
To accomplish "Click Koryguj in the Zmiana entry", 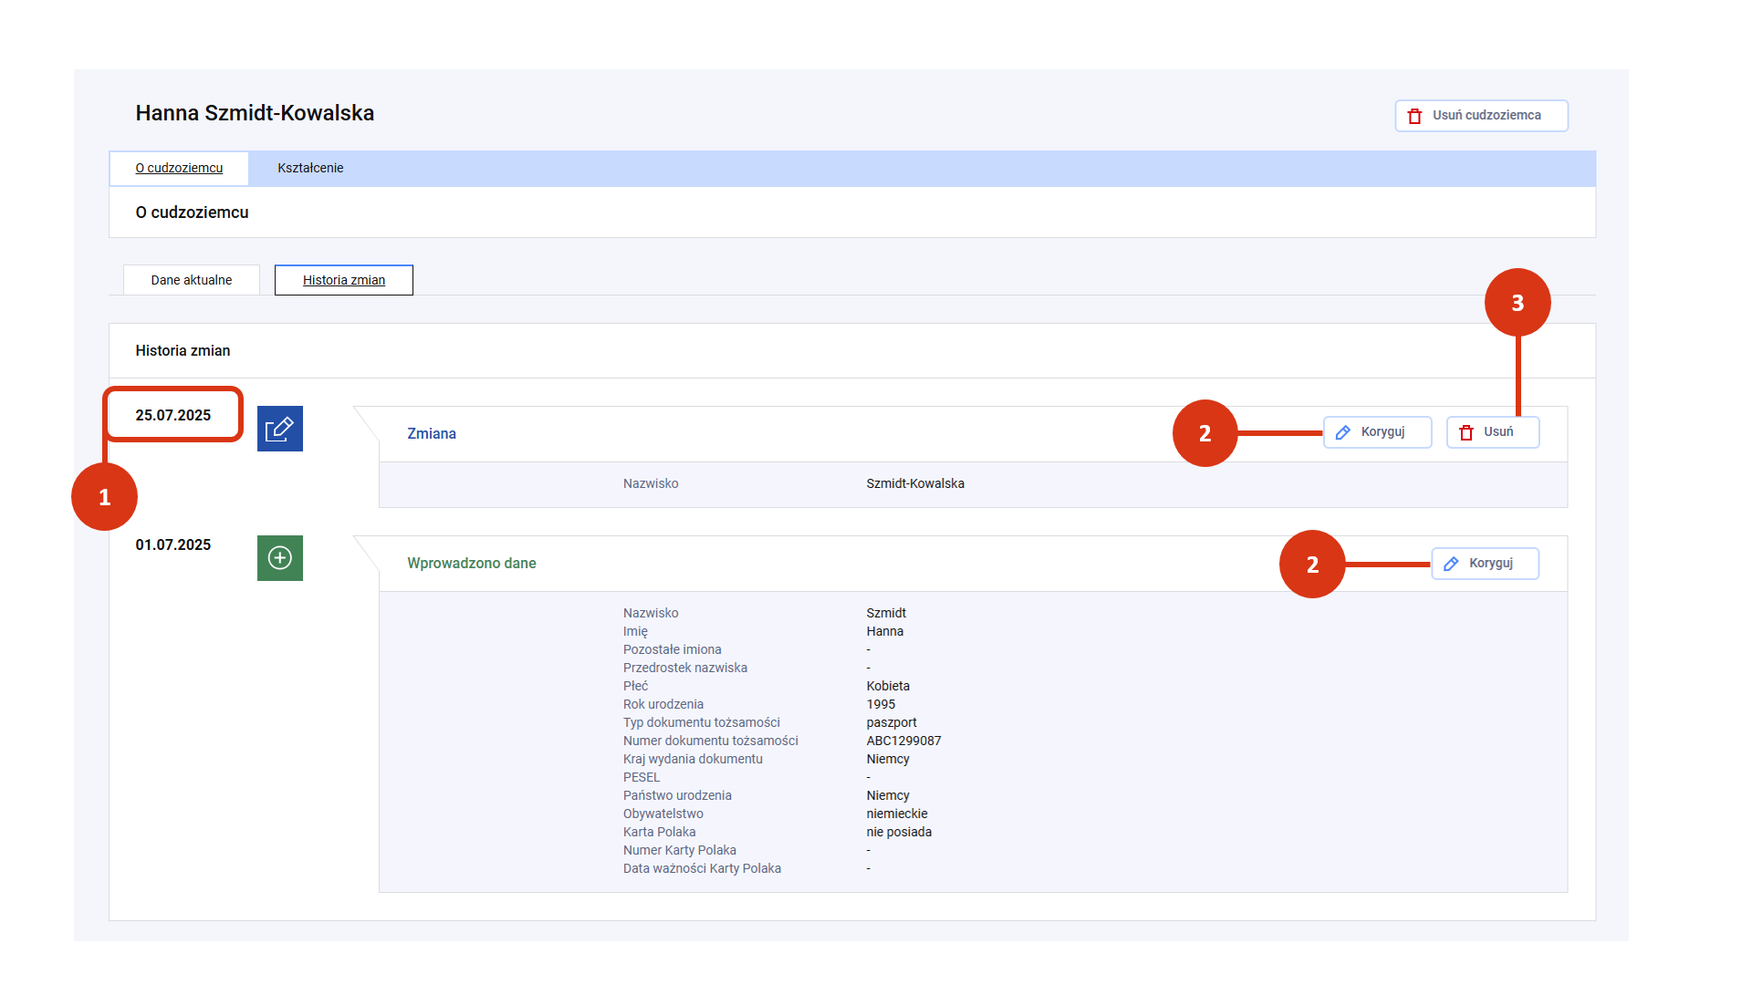I will pos(1378,432).
